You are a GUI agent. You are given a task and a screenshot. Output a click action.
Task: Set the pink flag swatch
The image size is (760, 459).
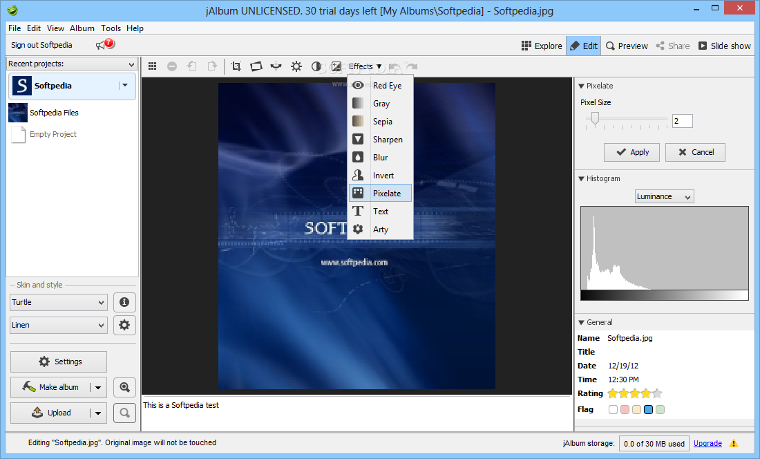625,409
